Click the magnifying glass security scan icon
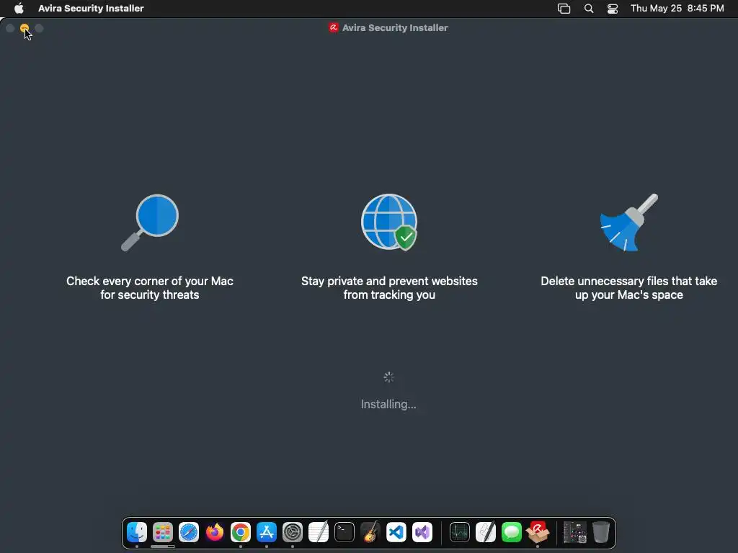Image resolution: width=738 pixels, height=553 pixels. (x=150, y=222)
